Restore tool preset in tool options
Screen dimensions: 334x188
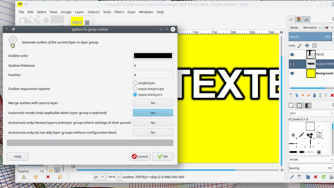click(x=36, y=177)
